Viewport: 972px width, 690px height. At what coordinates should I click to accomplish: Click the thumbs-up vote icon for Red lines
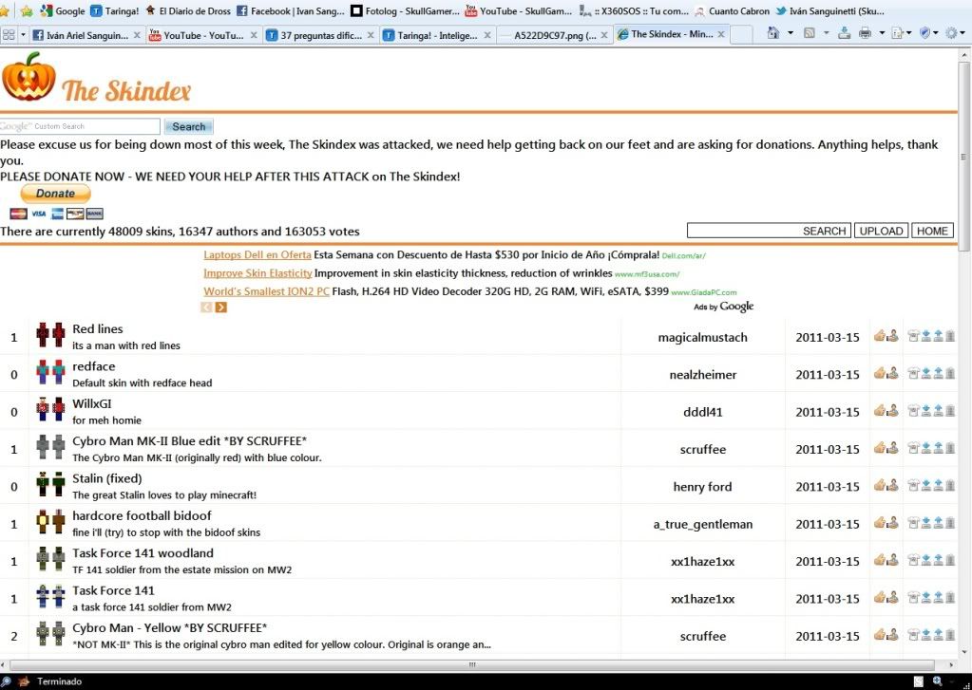click(x=880, y=336)
